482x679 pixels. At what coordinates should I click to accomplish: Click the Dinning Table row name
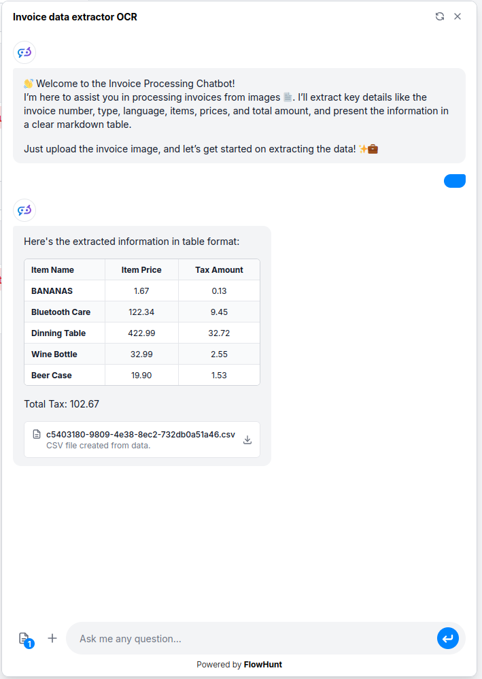(x=58, y=333)
